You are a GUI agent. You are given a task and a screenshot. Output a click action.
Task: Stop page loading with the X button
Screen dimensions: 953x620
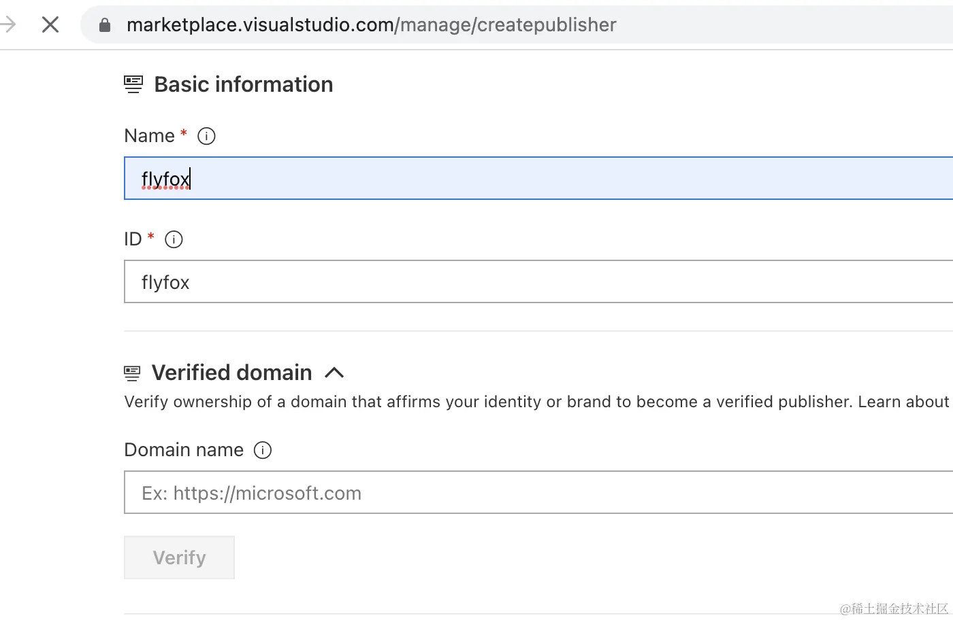[50, 25]
